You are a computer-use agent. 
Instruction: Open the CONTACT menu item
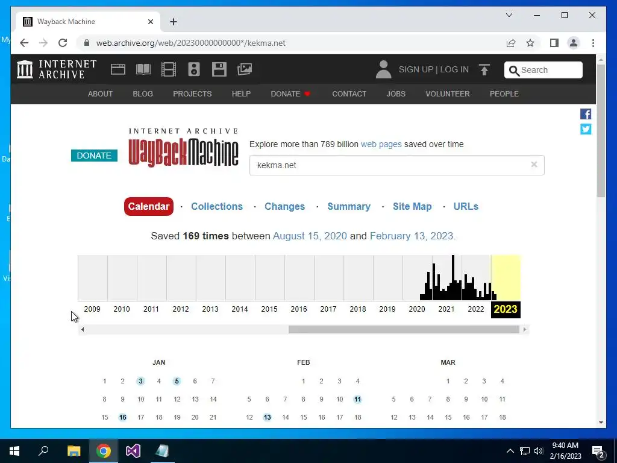(349, 93)
